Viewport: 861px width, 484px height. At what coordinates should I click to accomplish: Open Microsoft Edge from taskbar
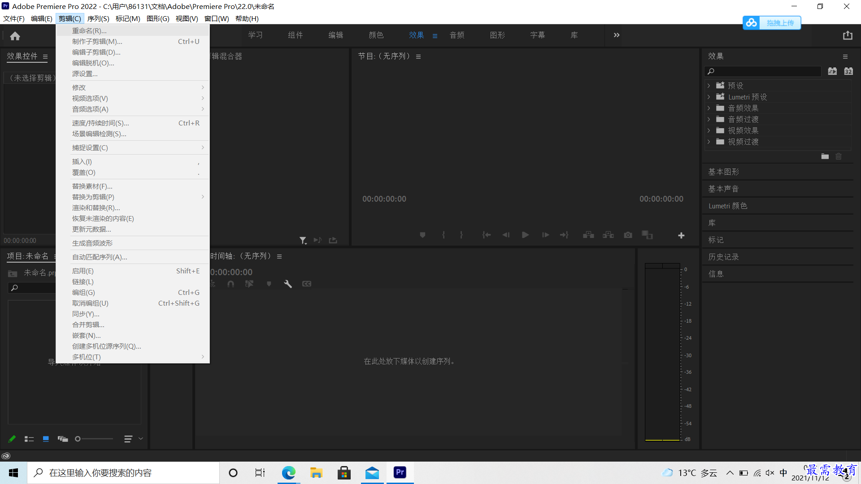(288, 473)
